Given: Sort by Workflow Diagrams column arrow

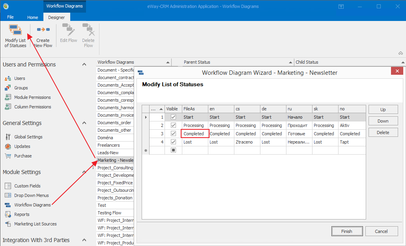Looking at the screenshot, I should 168,62.
